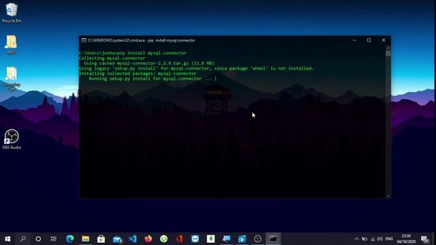Open the green leaf app on the taskbar
This screenshot has width=436, height=245.
point(211,239)
